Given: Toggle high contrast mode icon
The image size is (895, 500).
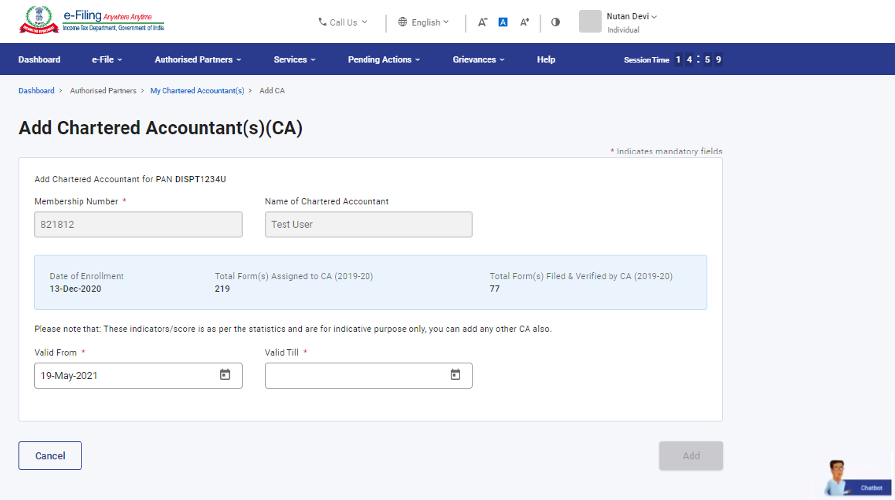Looking at the screenshot, I should pos(555,22).
